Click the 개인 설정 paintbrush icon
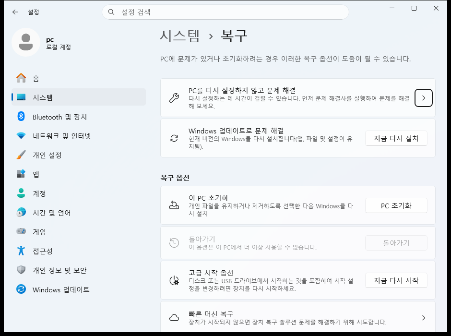This screenshot has width=451, height=336. pyautogui.click(x=21, y=155)
